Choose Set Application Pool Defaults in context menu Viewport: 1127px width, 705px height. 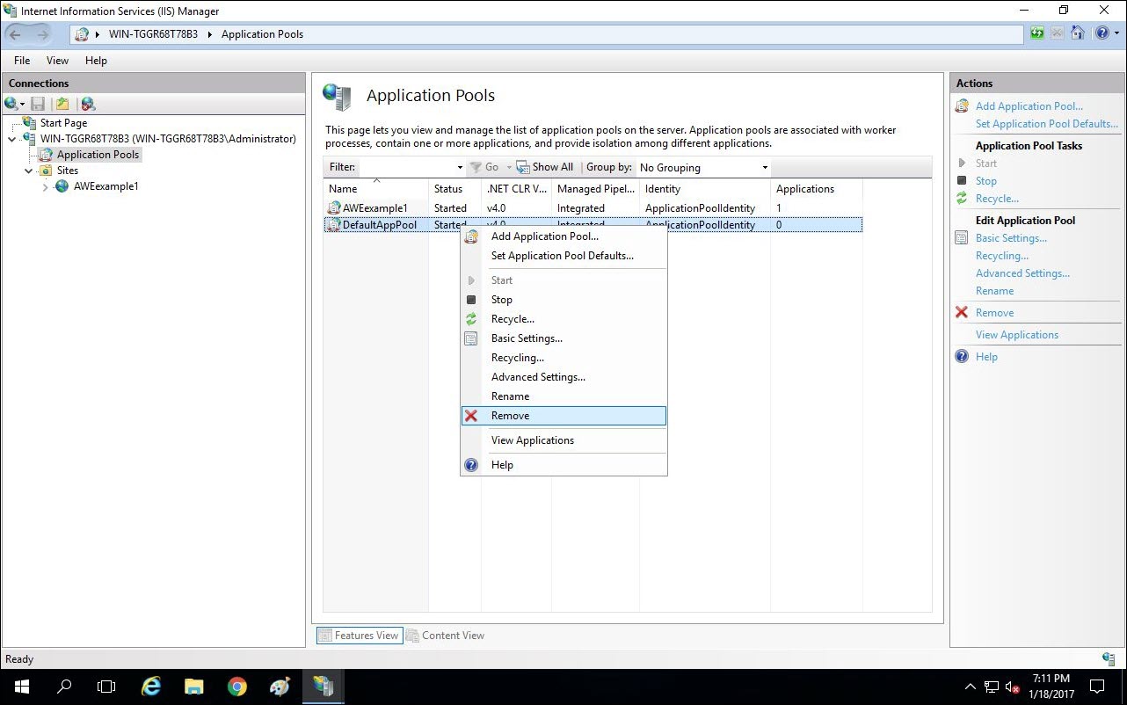563,256
